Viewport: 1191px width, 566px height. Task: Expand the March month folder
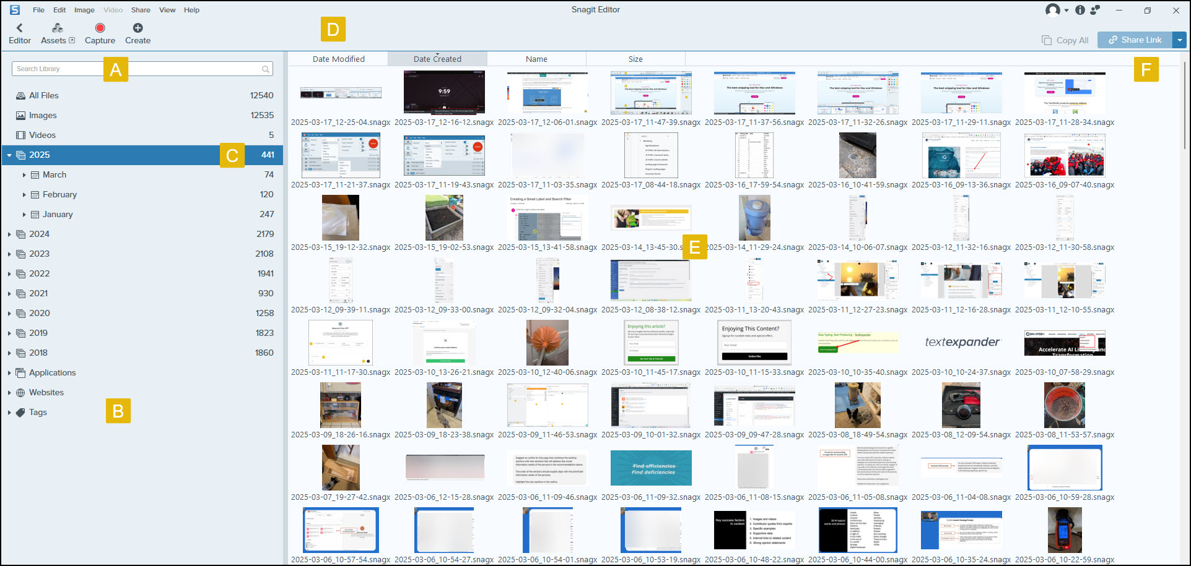tap(24, 175)
